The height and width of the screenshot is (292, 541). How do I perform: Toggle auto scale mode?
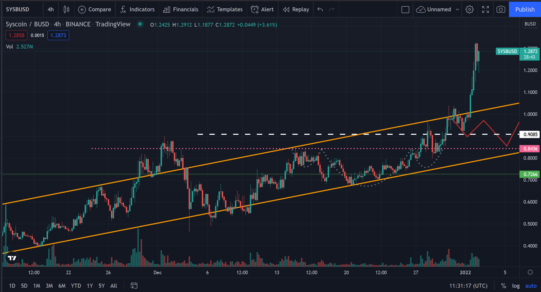click(531, 286)
